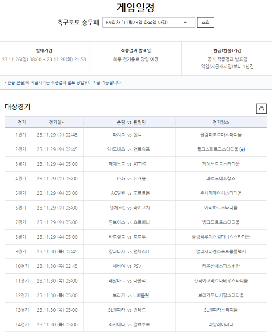
Task: Select the 14경기 row number cell
Action: tap(22, 324)
